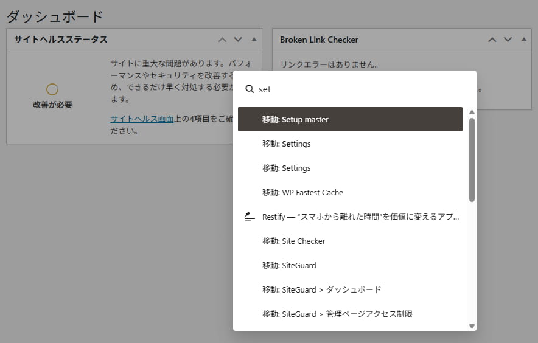Click the yellow site health status circle
Viewport: 538px width, 343px height.
tap(52, 89)
